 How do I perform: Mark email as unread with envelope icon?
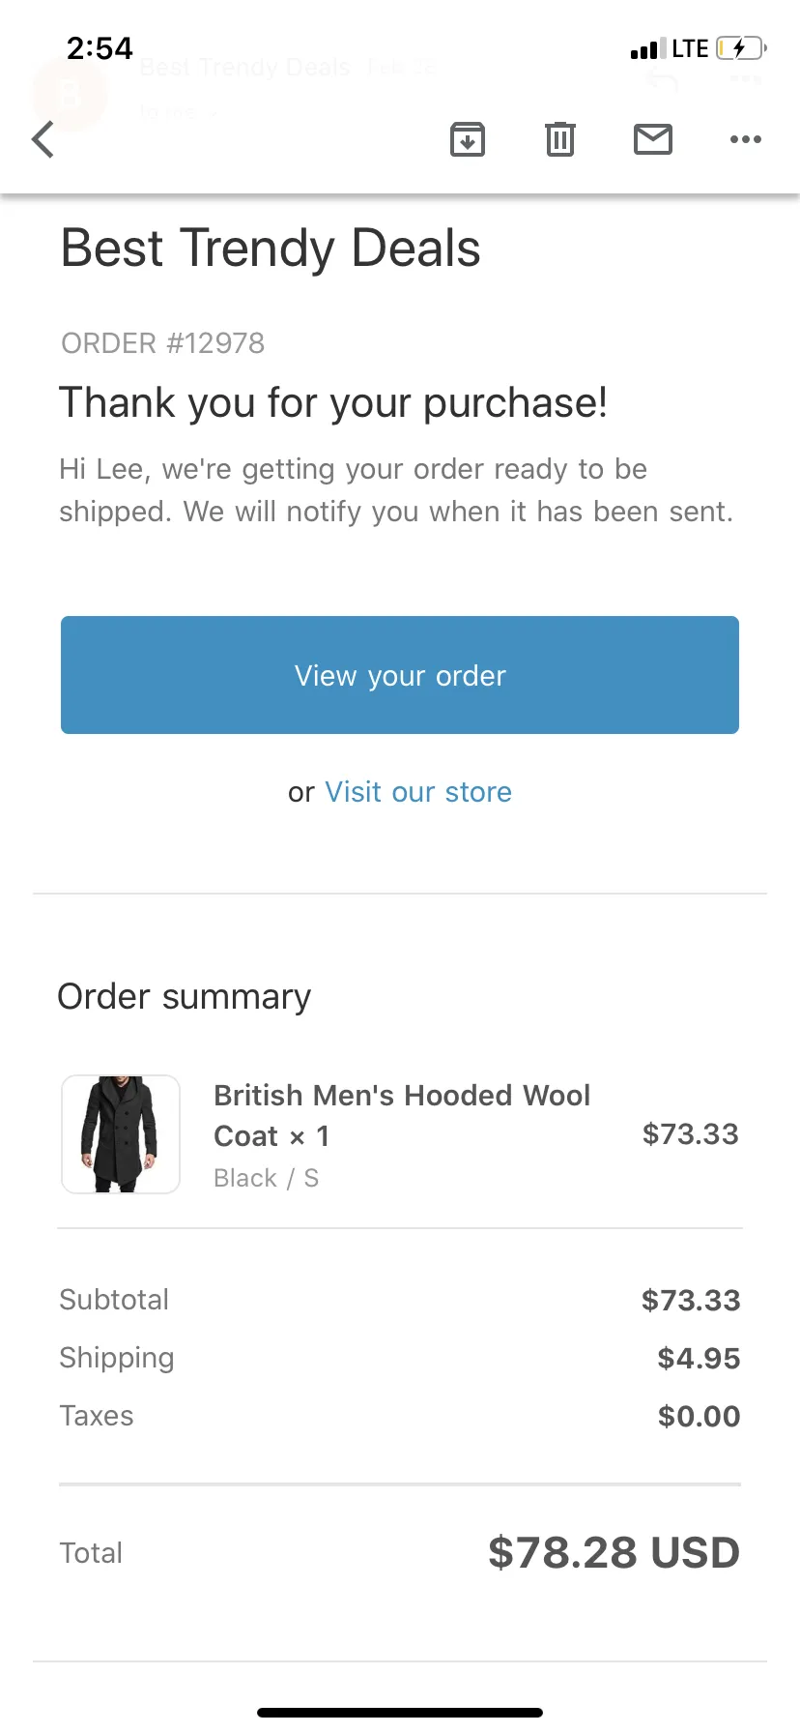coord(653,139)
